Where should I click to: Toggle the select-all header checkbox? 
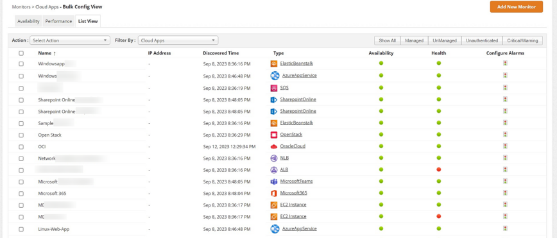click(x=21, y=53)
